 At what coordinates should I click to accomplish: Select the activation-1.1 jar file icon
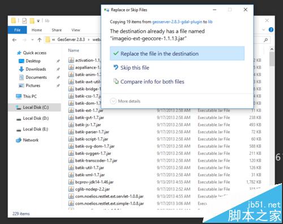[x=71, y=60]
